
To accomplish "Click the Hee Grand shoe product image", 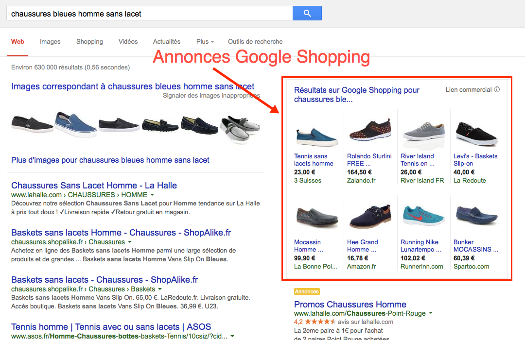I will pos(369,217).
